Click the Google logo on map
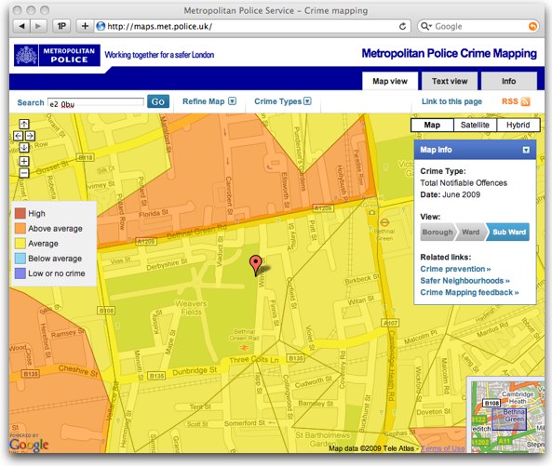The width and height of the screenshot is (552, 466). (x=29, y=446)
